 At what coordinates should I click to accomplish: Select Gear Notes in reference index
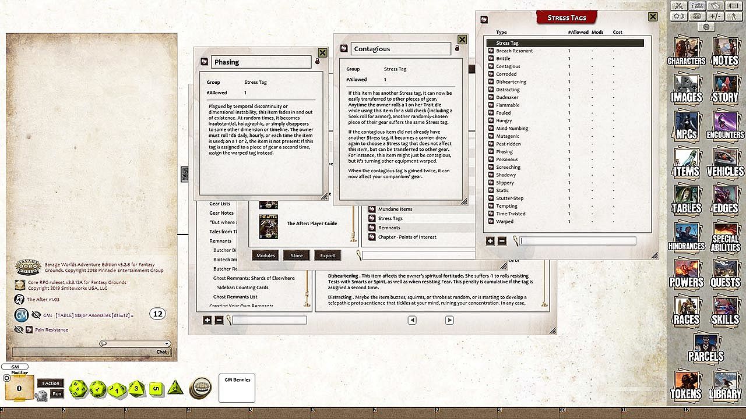[221, 213]
